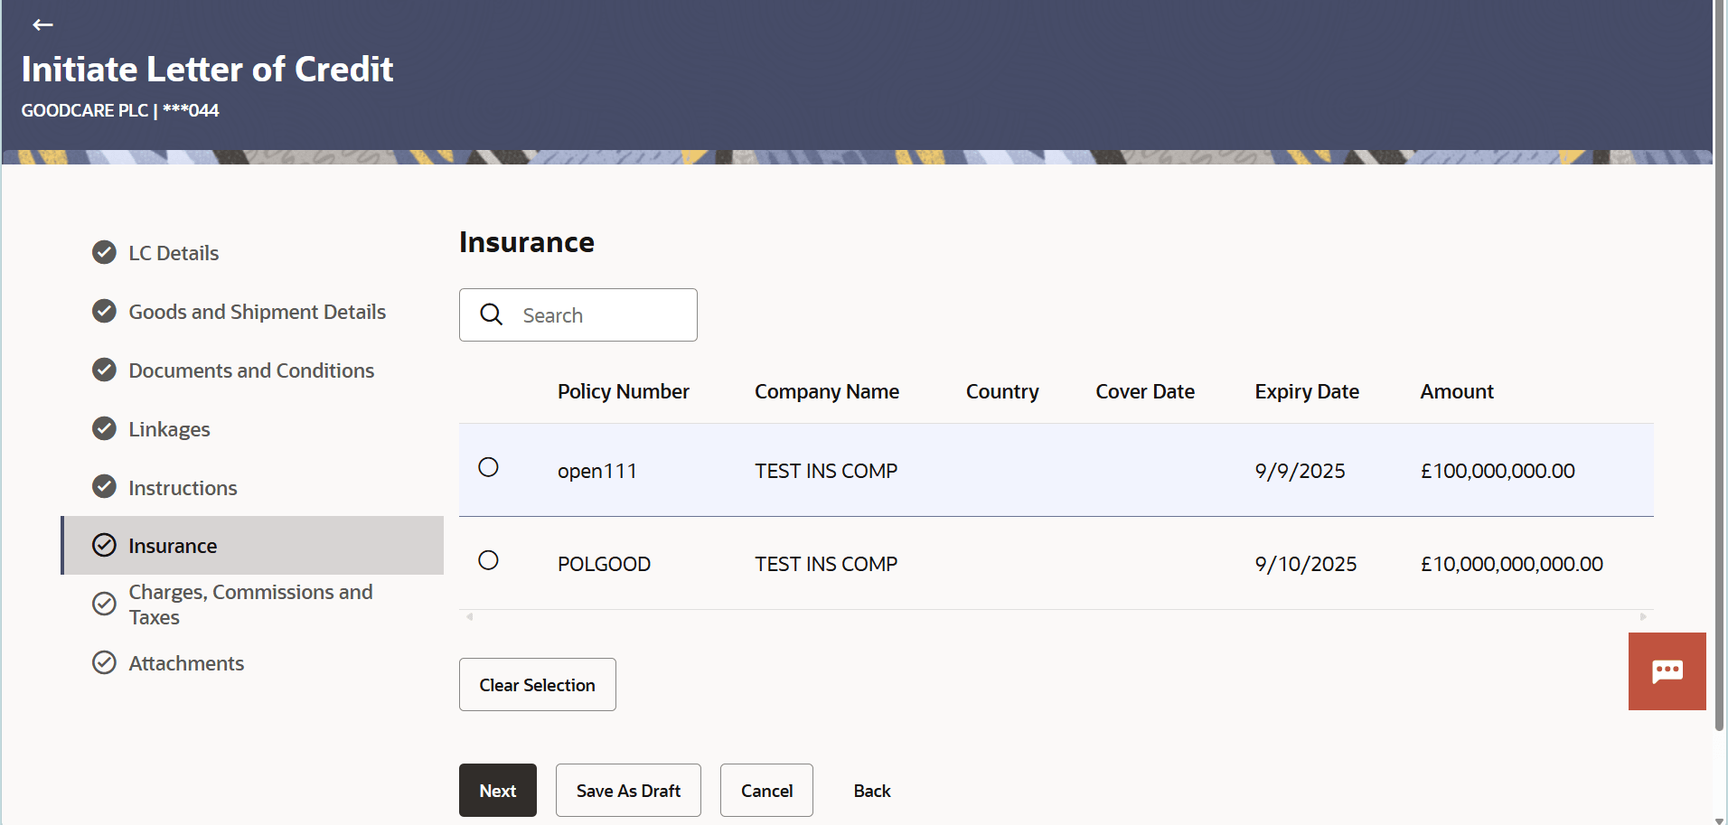Viewport: 1728px width, 825px height.
Task: Click the magnifier icon in the search box
Action: (x=492, y=314)
